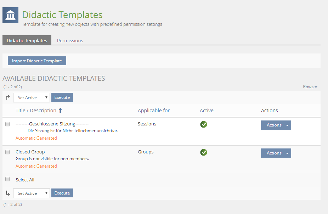Click the green active checkmark for Geschlossene Sitzung
Image resolution: width=328 pixels, height=214 pixels.
tap(204, 124)
